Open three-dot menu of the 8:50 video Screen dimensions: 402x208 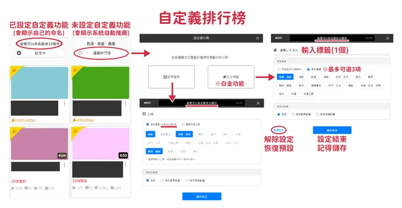click(125, 164)
